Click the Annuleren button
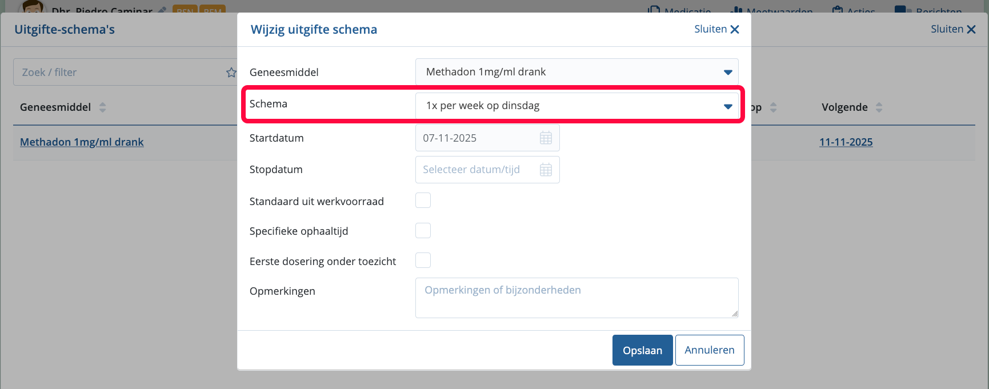This screenshot has width=989, height=389. point(709,350)
